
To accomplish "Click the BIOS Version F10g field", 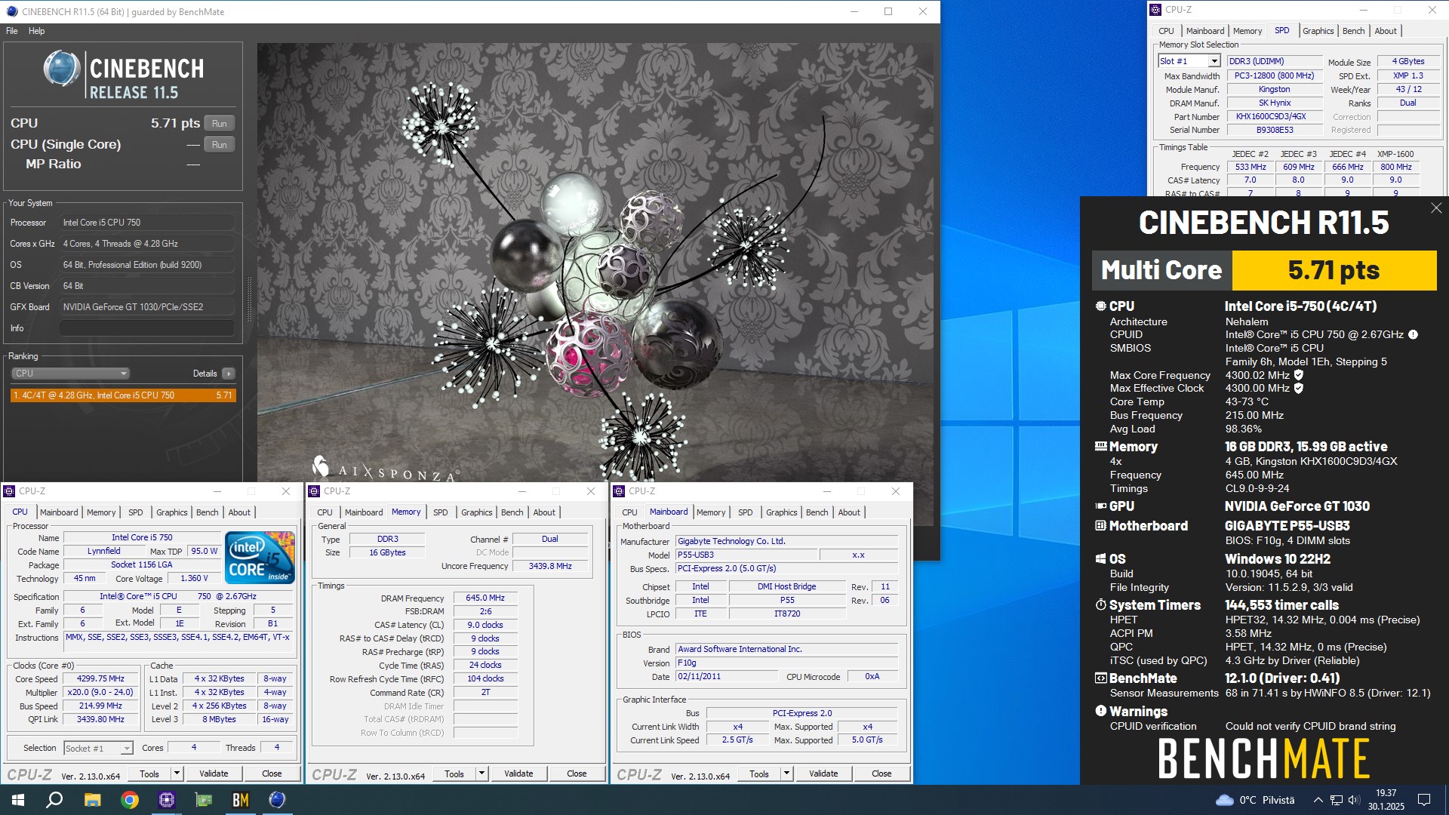I will pos(787,663).
